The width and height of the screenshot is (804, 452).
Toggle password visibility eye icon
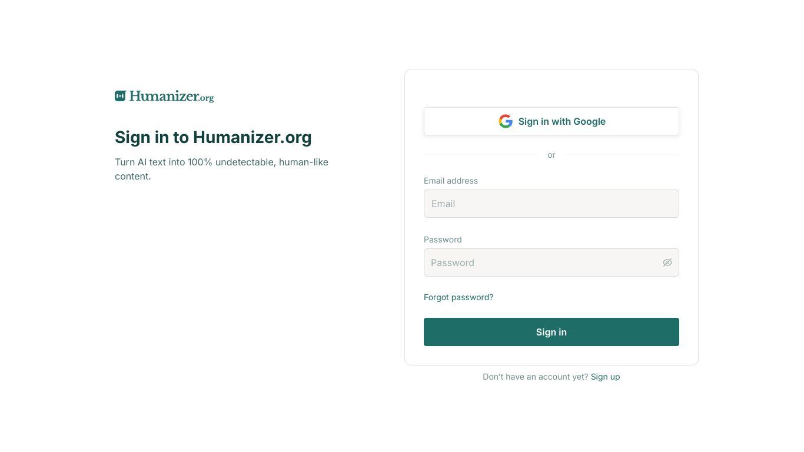coord(667,262)
